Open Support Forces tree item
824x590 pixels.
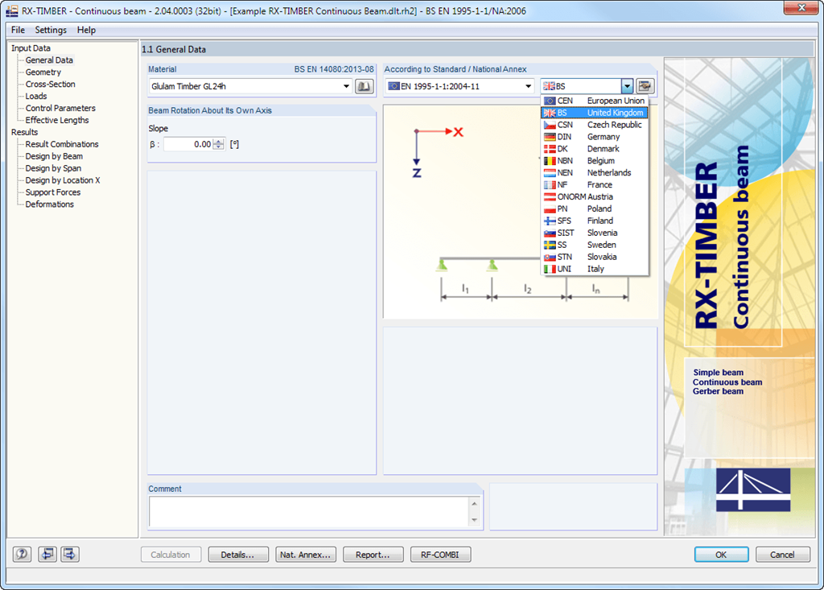[x=53, y=192]
